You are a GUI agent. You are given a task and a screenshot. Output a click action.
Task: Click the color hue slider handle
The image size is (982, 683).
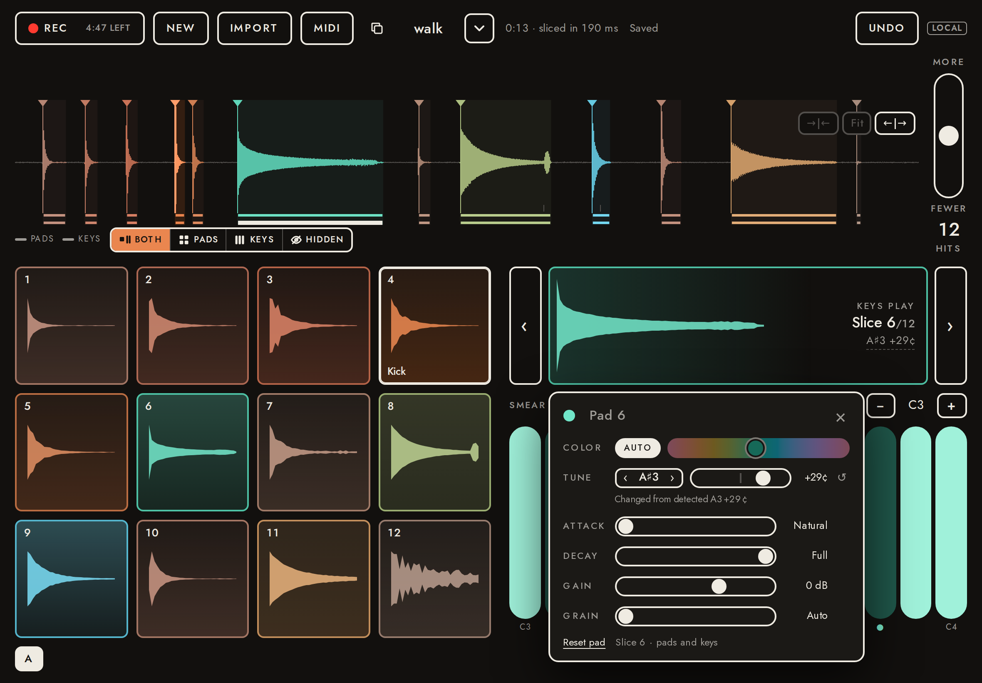pos(755,448)
